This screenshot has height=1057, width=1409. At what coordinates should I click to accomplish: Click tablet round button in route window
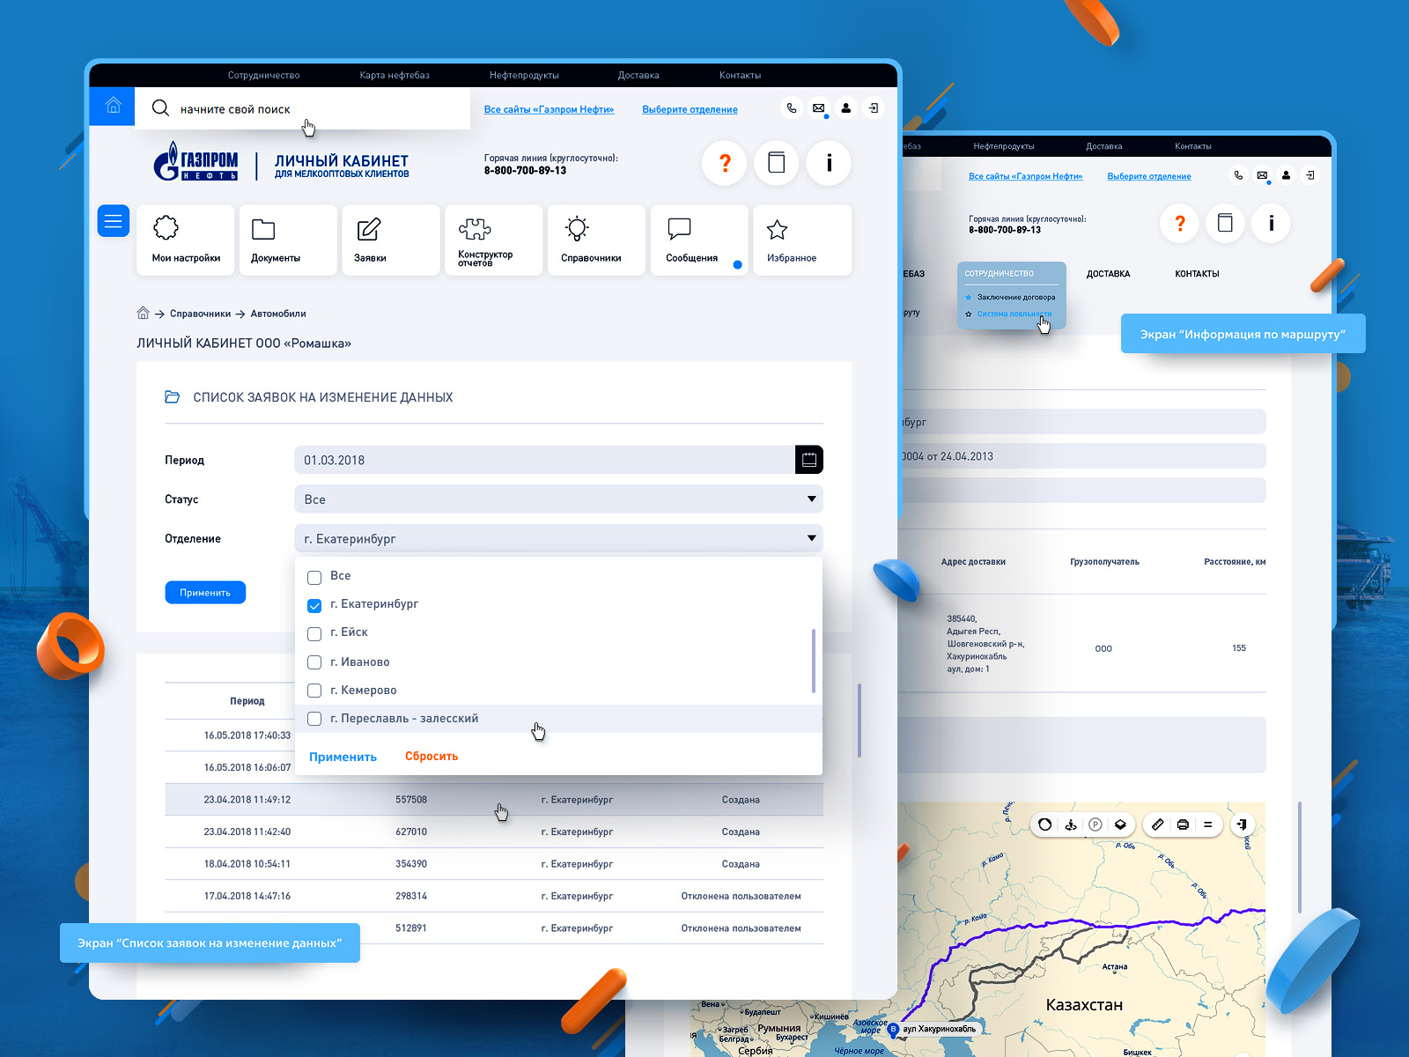tap(1225, 223)
